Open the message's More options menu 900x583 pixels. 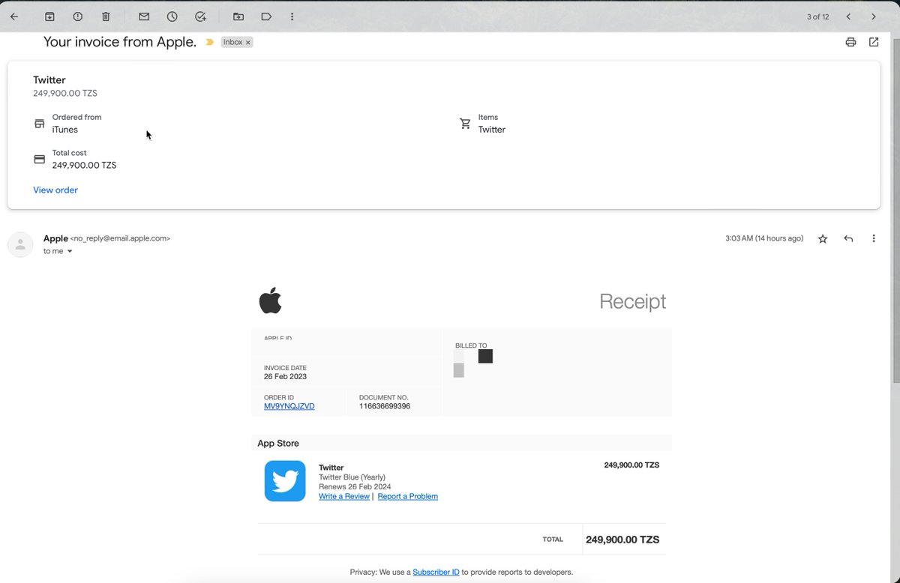(x=874, y=238)
